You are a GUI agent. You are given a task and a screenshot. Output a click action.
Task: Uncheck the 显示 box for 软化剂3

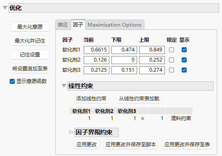[x=184, y=70]
